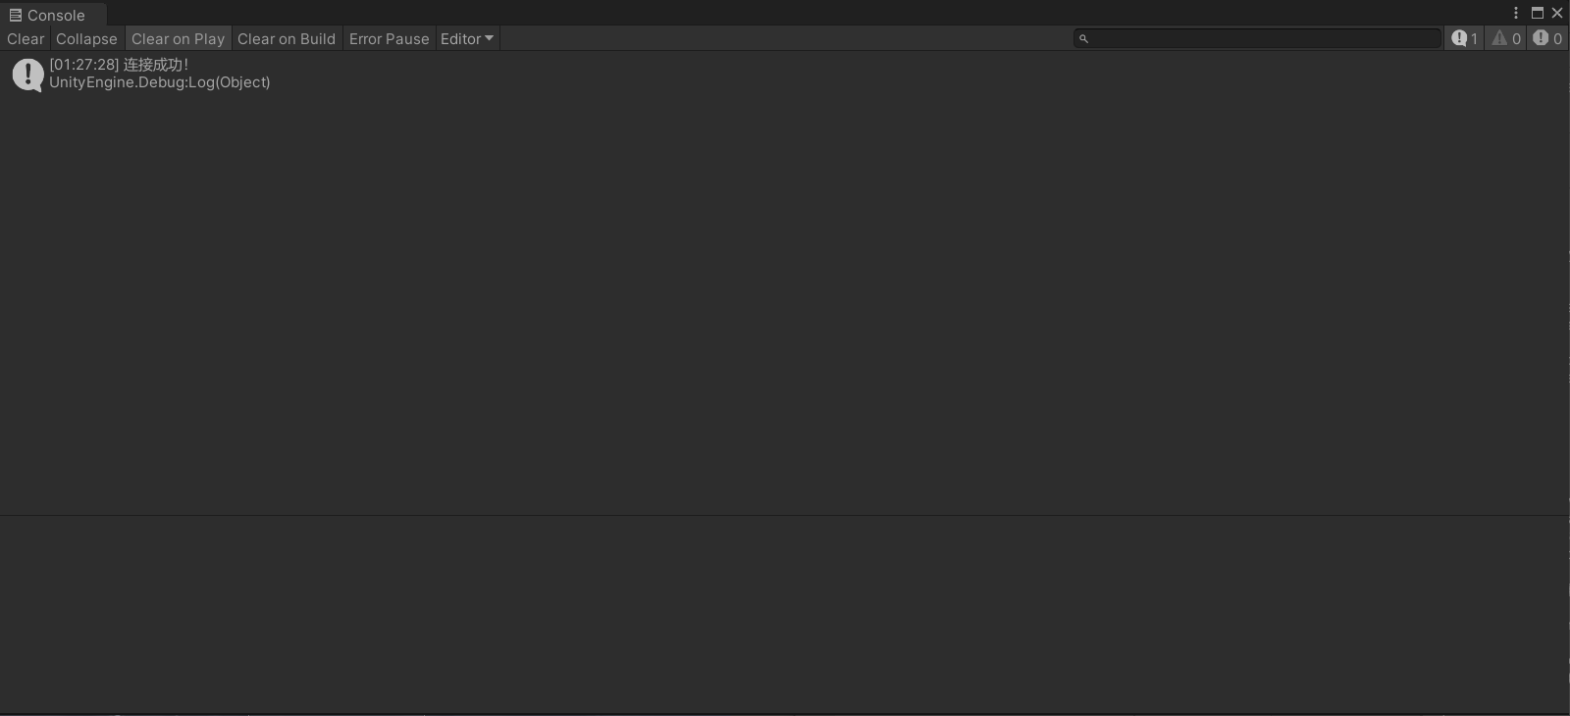
Task: Click the search magnifier icon
Action: [1083, 39]
